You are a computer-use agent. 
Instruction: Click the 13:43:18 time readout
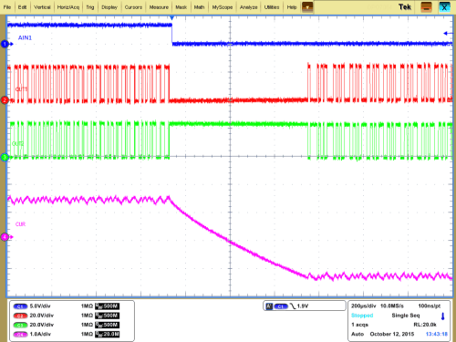[x=437, y=334]
